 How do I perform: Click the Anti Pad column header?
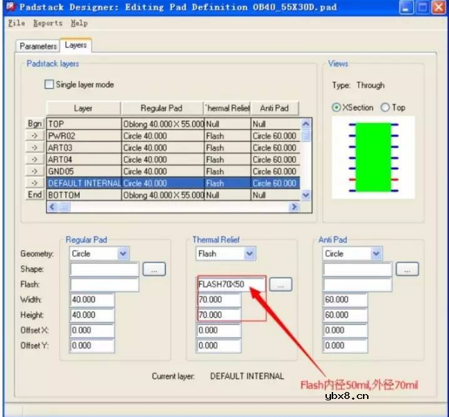(x=274, y=108)
